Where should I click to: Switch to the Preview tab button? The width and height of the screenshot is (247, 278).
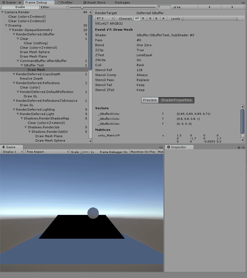point(150,100)
